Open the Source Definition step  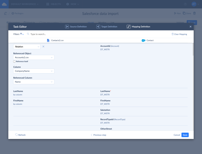[x=76, y=27]
